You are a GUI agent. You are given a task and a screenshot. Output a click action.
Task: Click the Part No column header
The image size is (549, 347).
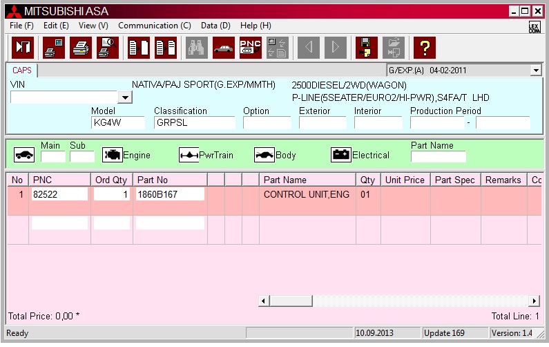click(170, 180)
